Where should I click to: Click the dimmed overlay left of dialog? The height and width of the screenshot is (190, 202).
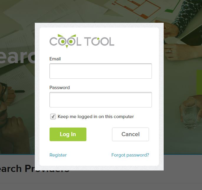coord(17,103)
